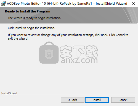138x106 pixels.
Task: Select the 'Ready to Install the Program' heading
Action: (x=28, y=11)
